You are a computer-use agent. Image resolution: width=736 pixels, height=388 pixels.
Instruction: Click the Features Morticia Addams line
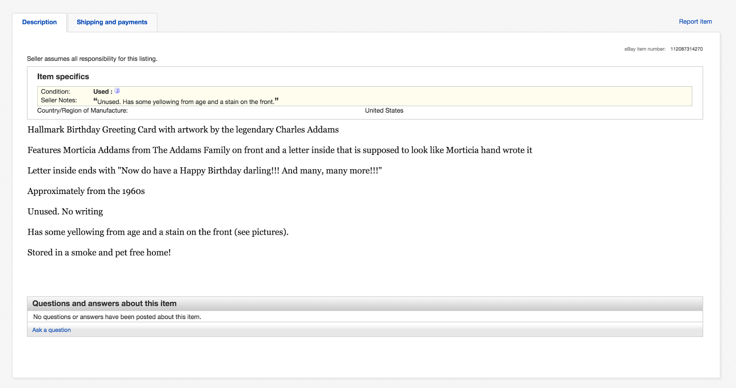(x=280, y=150)
